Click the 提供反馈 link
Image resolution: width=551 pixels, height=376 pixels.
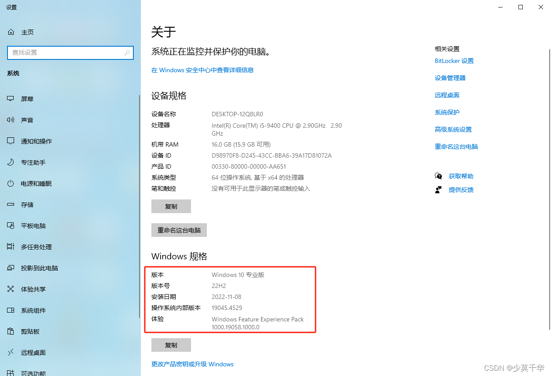point(461,190)
